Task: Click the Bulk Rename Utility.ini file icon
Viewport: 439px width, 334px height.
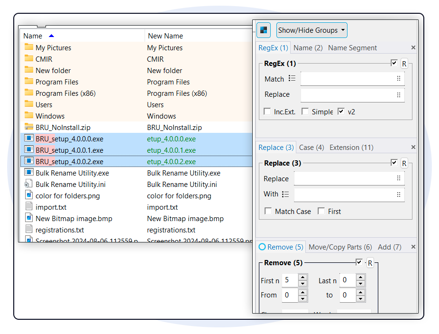Action: pyautogui.click(x=28, y=184)
